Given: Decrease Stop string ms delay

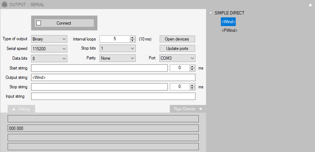Looking at the screenshot, I should tap(193, 88).
